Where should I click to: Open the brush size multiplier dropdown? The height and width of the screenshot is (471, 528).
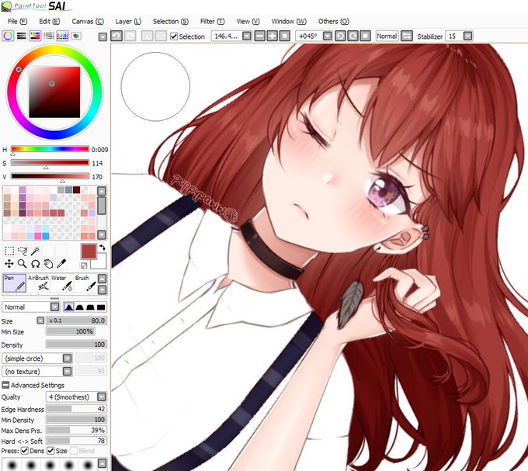coord(40,320)
